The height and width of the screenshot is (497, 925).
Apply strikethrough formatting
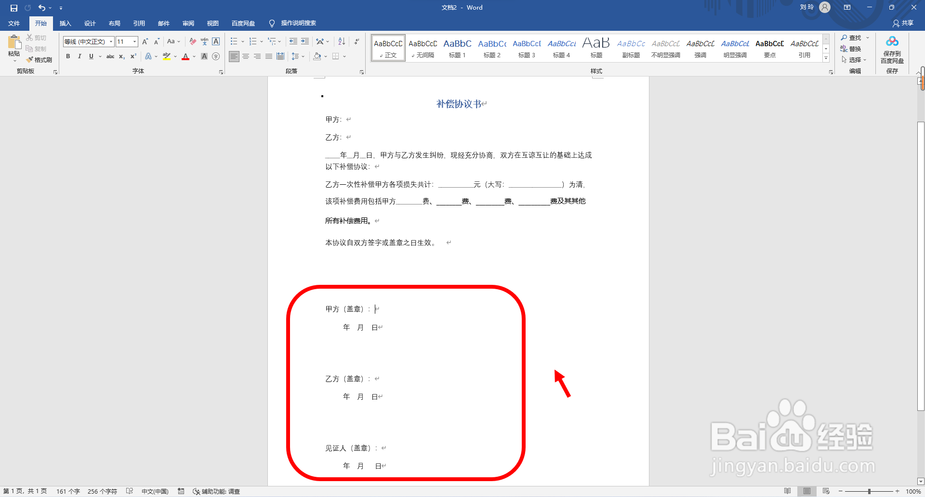click(x=110, y=56)
